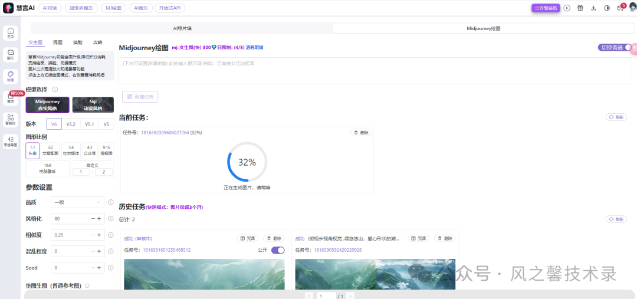Click the info icon beside 品质 dropdown
637x299 pixels.
click(x=110, y=202)
